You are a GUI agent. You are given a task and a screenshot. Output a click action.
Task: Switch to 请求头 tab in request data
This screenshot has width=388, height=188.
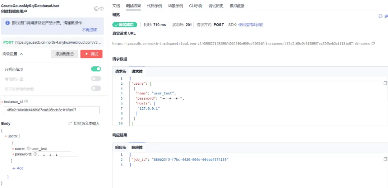point(120,71)
